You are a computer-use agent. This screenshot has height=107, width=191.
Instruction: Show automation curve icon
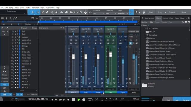coord(15,18)
